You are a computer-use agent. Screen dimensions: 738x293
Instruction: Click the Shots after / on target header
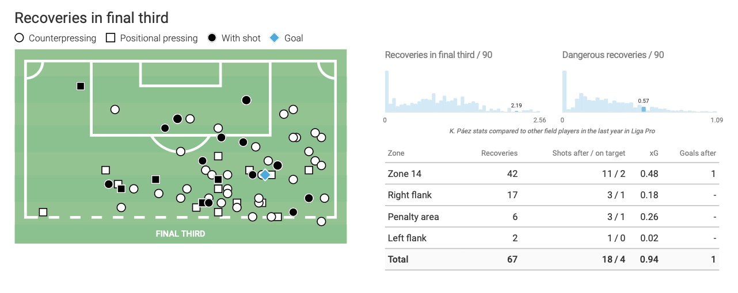(589, 153)
